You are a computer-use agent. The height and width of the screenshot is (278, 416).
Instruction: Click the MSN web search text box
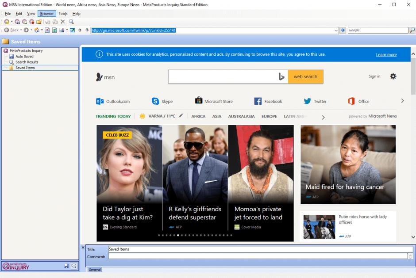[x=223, y=77]
